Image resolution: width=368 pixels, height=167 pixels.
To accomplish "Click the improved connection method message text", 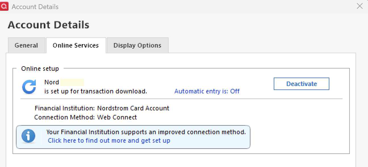I will coord(146,132).
